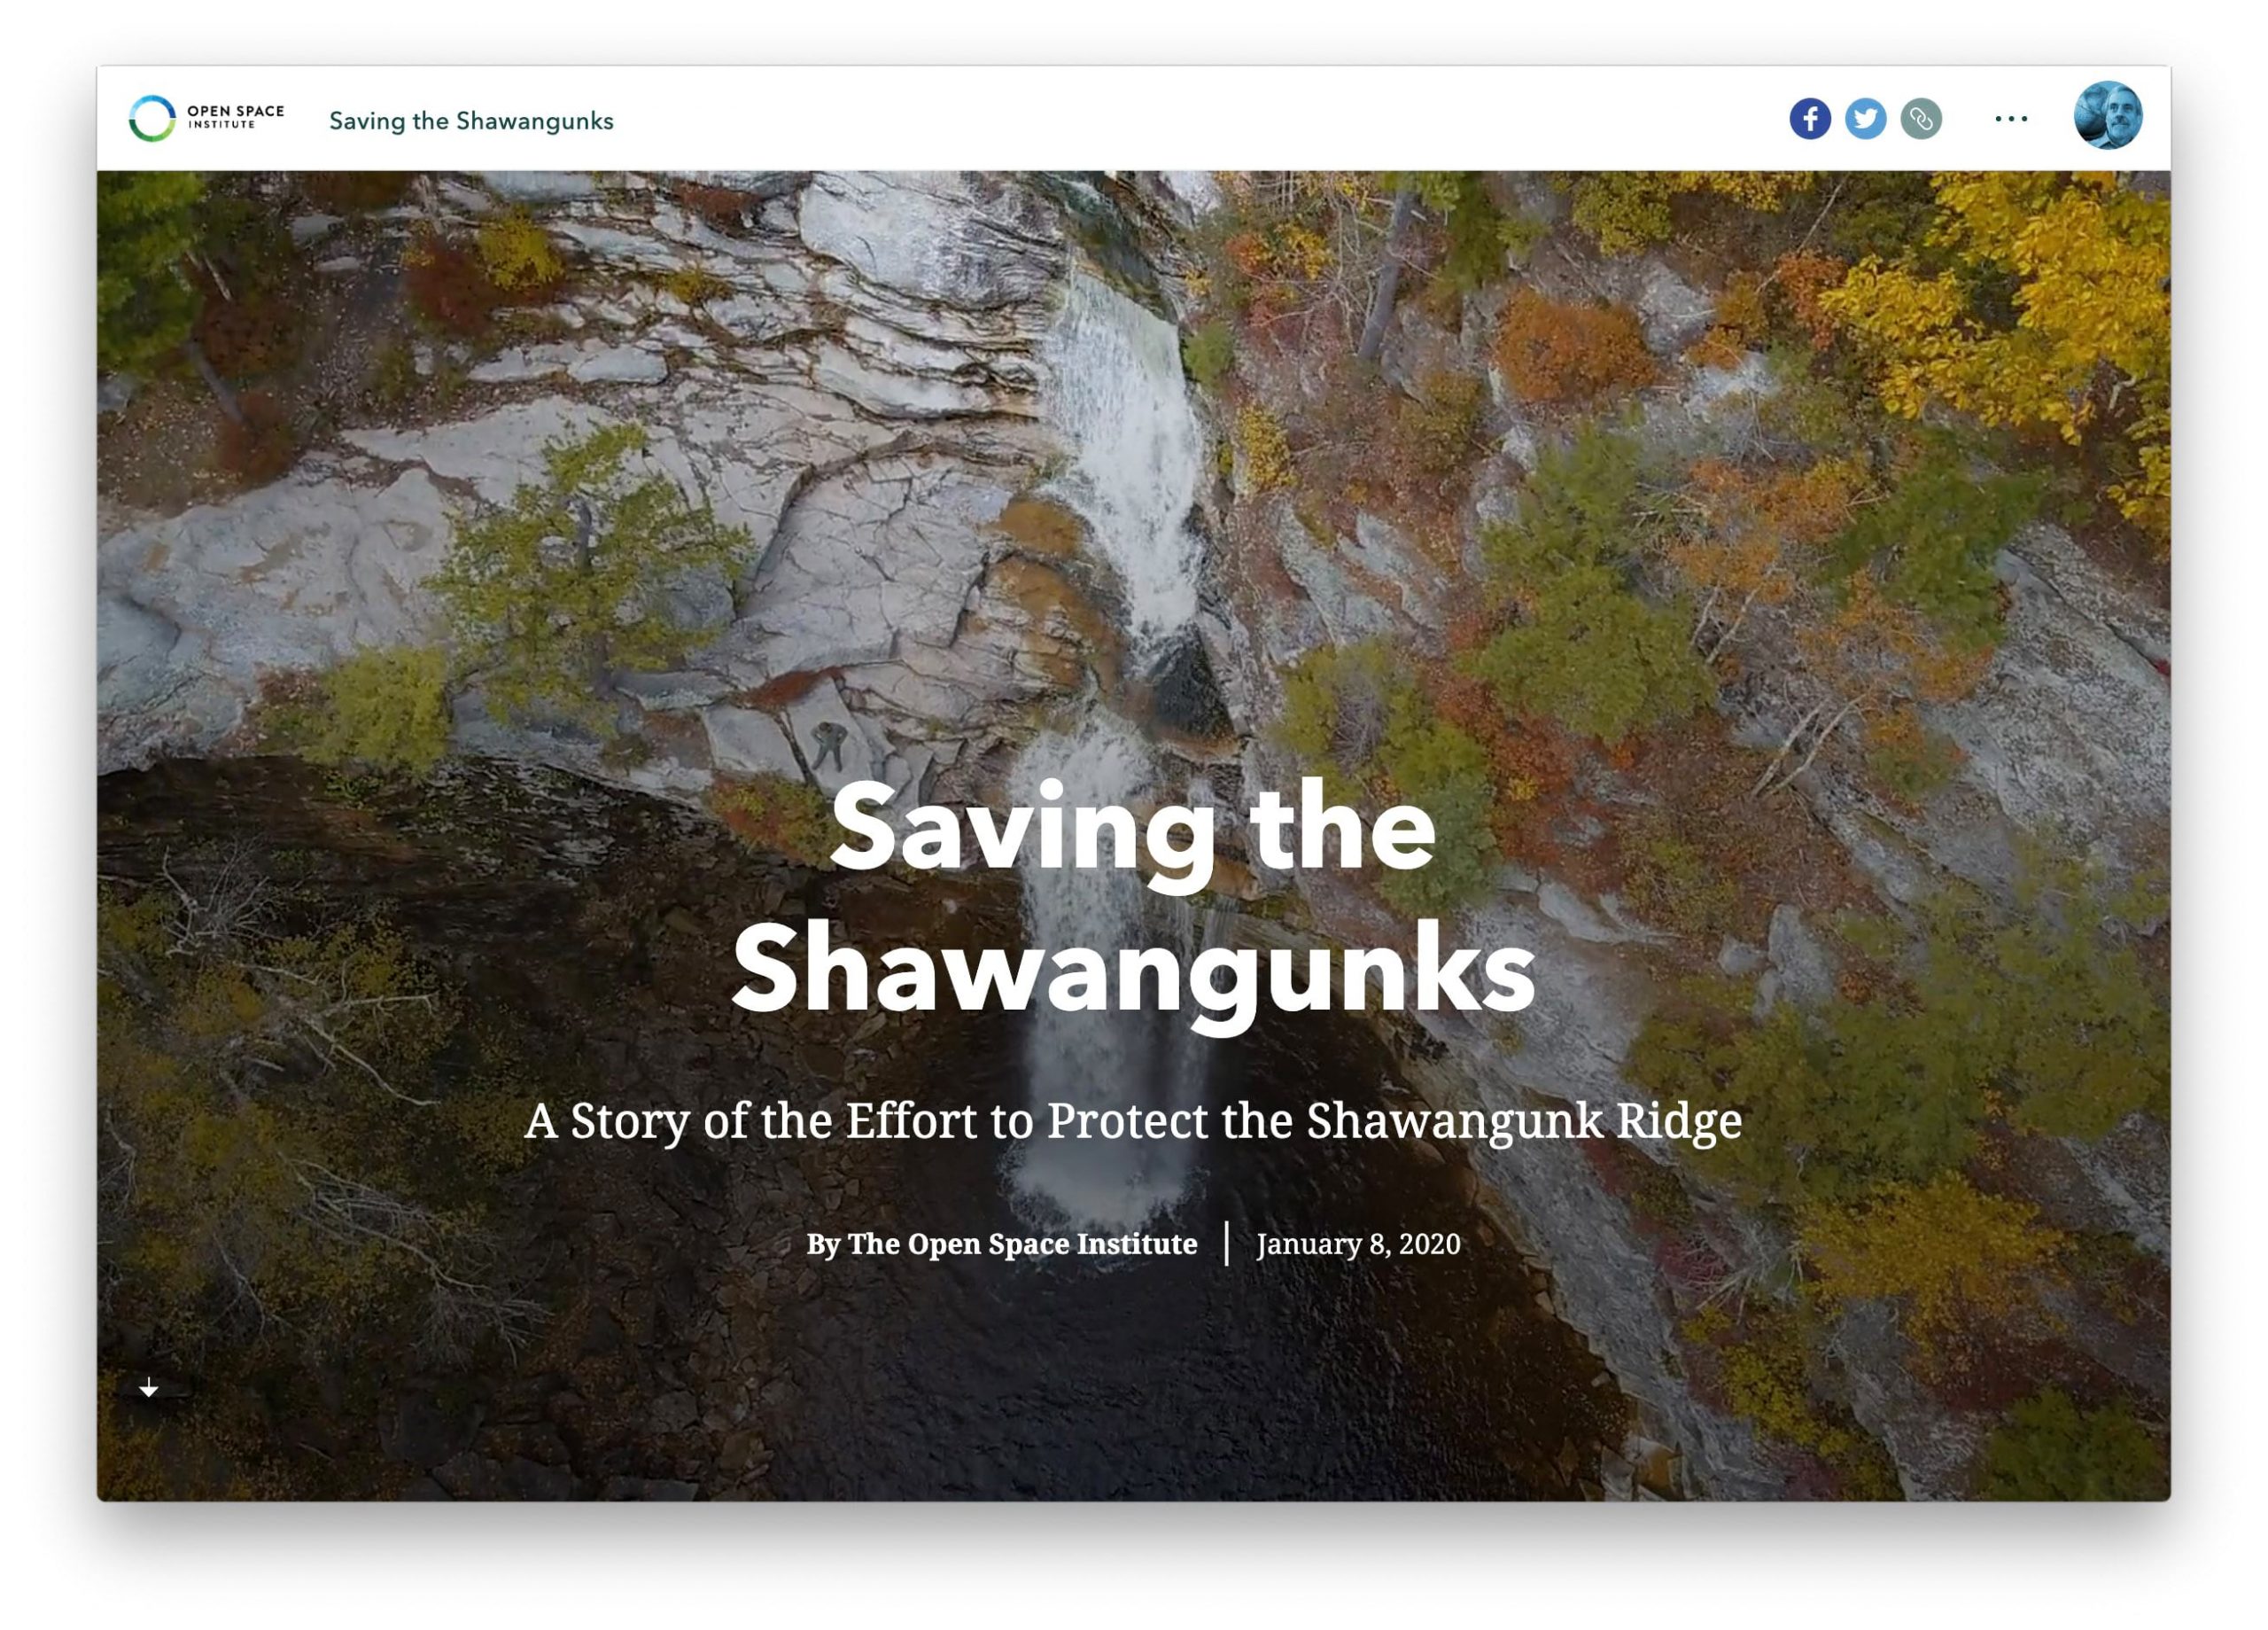Click the subtitle about protecting Shawangunk Ridge
The image size is (2268, 1630).
tap(1133, 1120)
